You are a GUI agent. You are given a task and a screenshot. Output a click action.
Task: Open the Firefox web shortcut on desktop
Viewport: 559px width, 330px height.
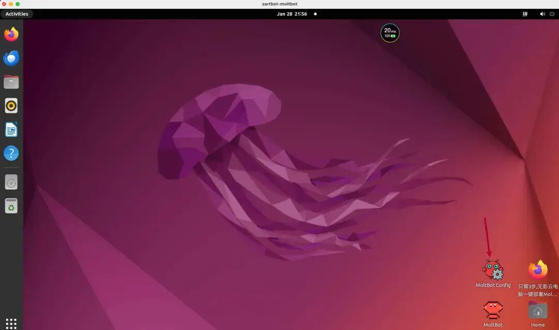[x=538, y=271]
